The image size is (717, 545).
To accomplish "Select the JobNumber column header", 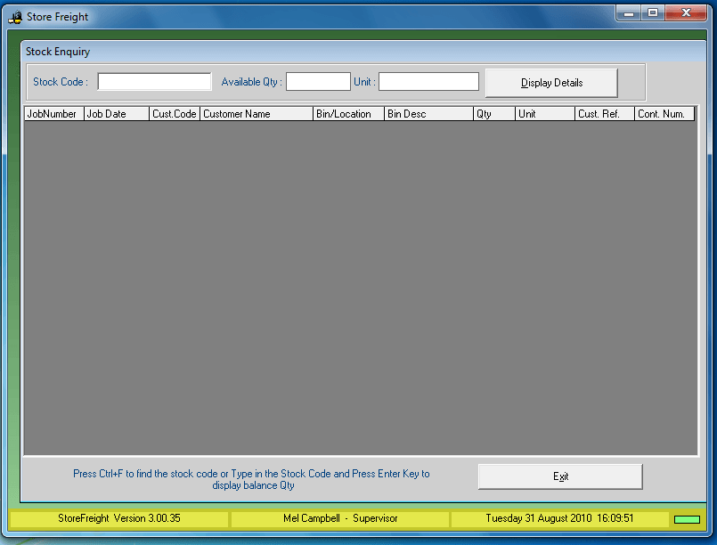I will [x=54, y=114].
